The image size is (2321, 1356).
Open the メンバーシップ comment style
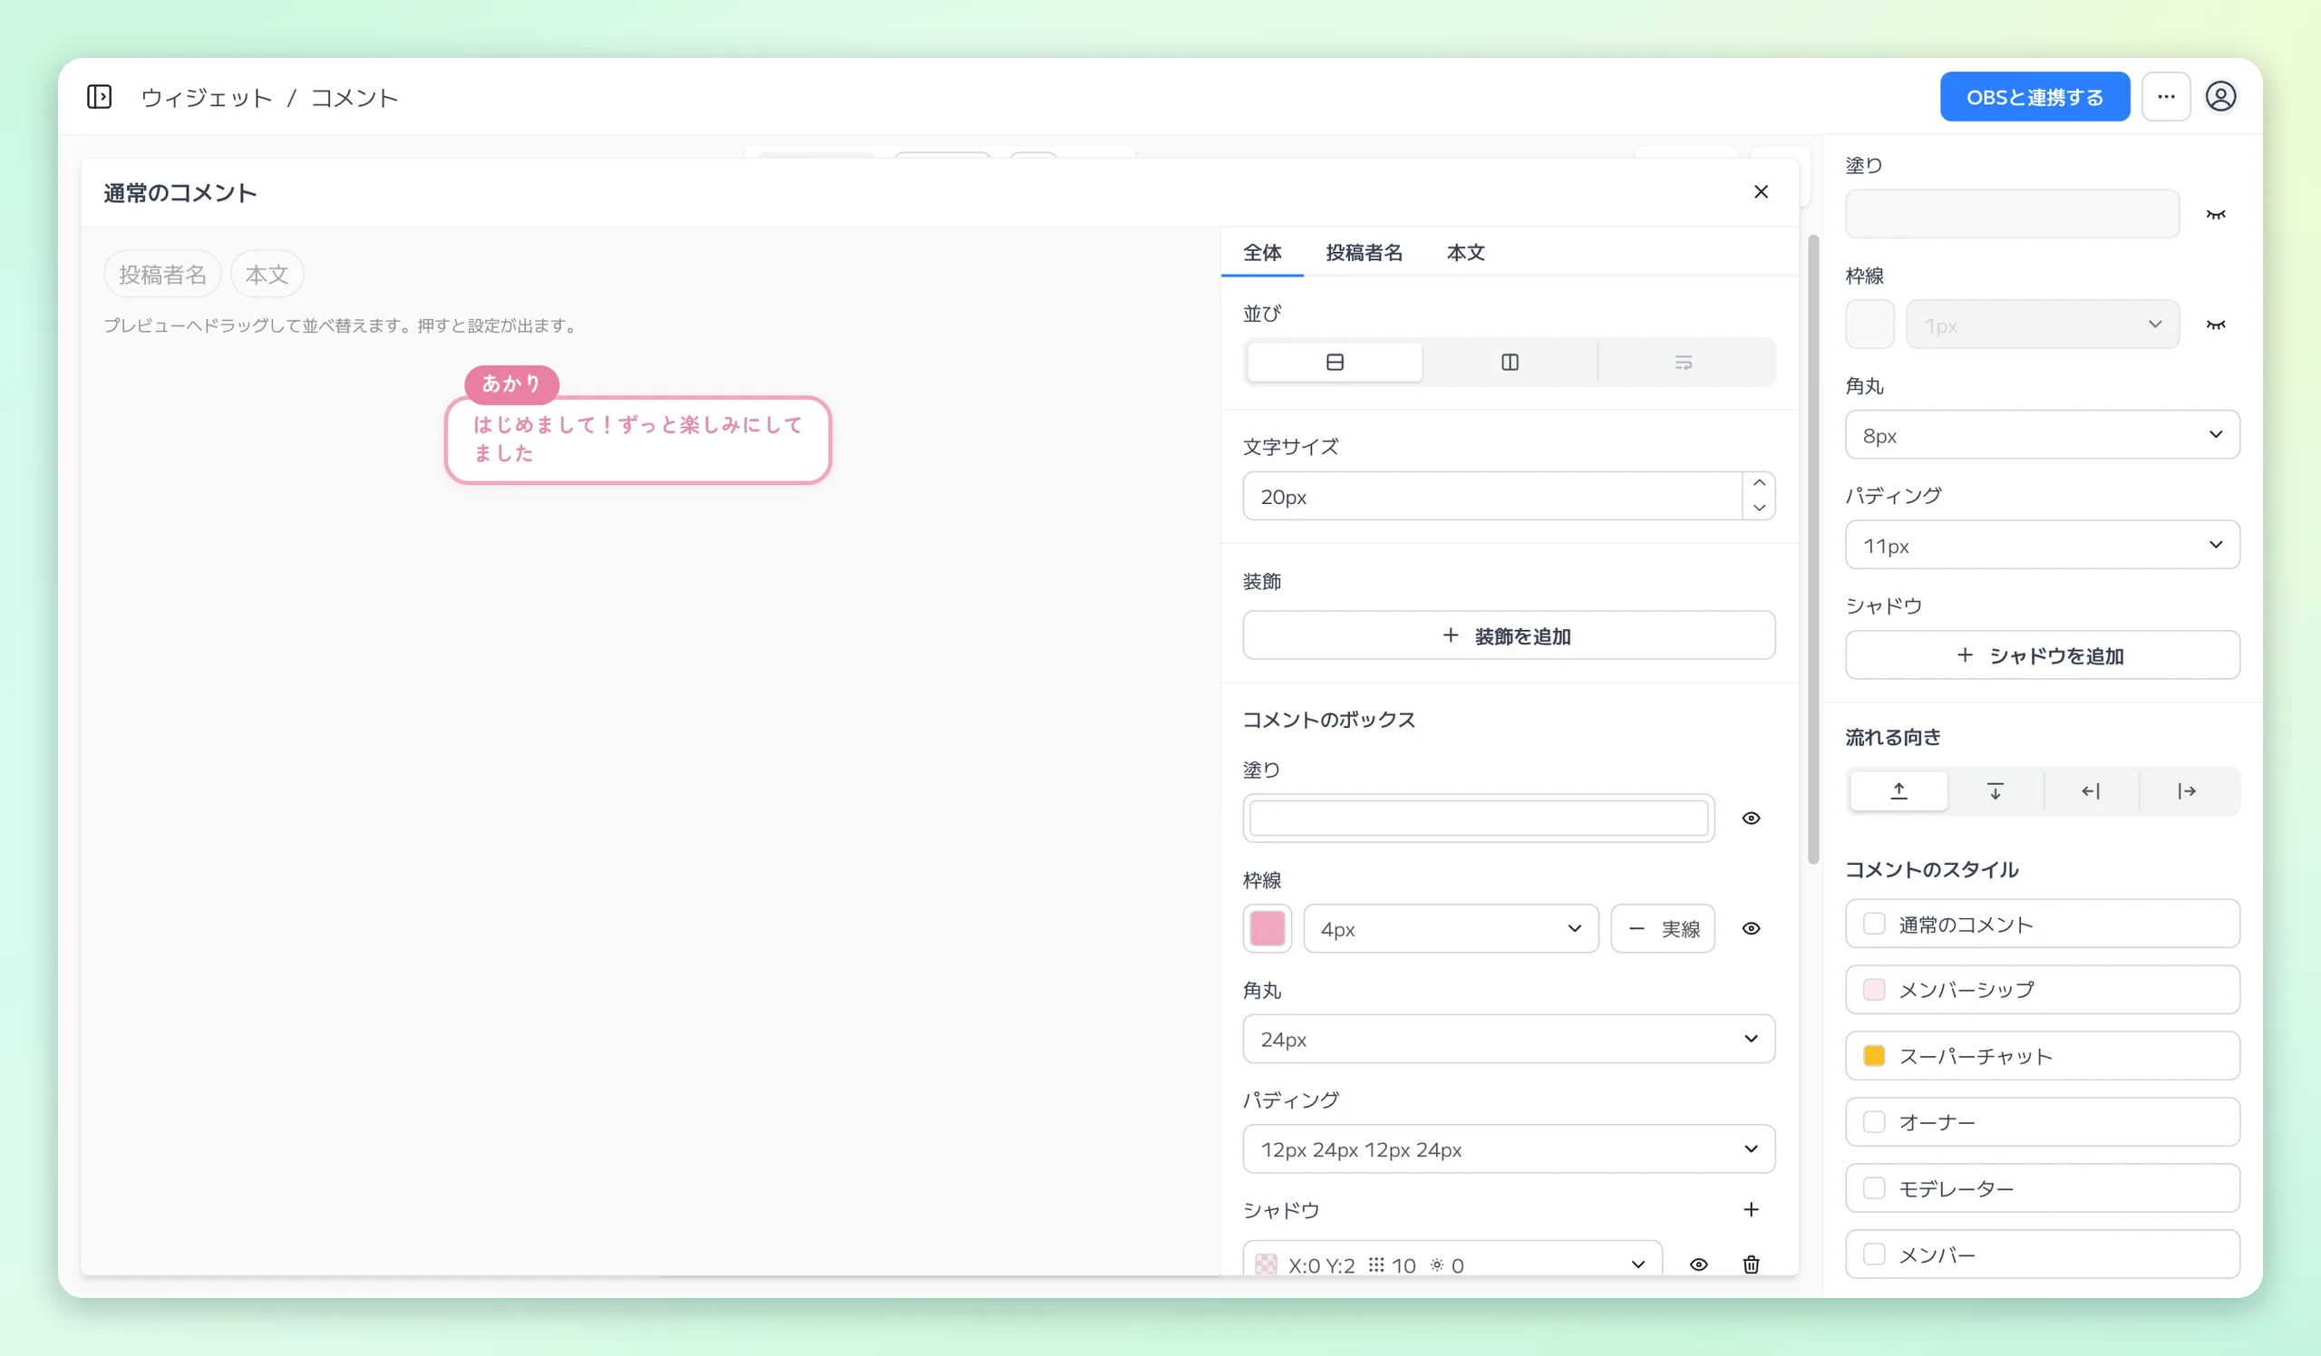click(x=2042, y=990)
